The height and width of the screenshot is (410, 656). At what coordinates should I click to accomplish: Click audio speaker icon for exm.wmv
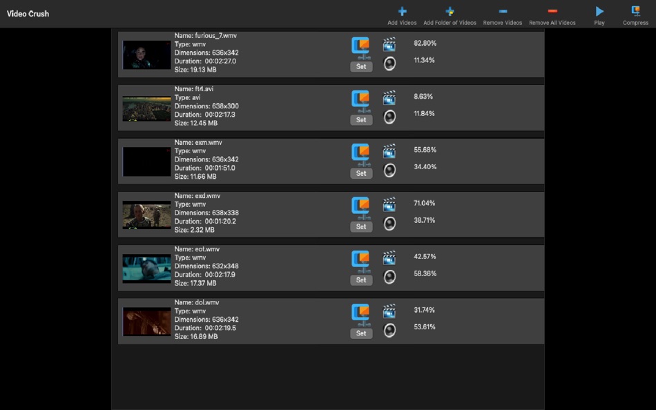(389, 170)
